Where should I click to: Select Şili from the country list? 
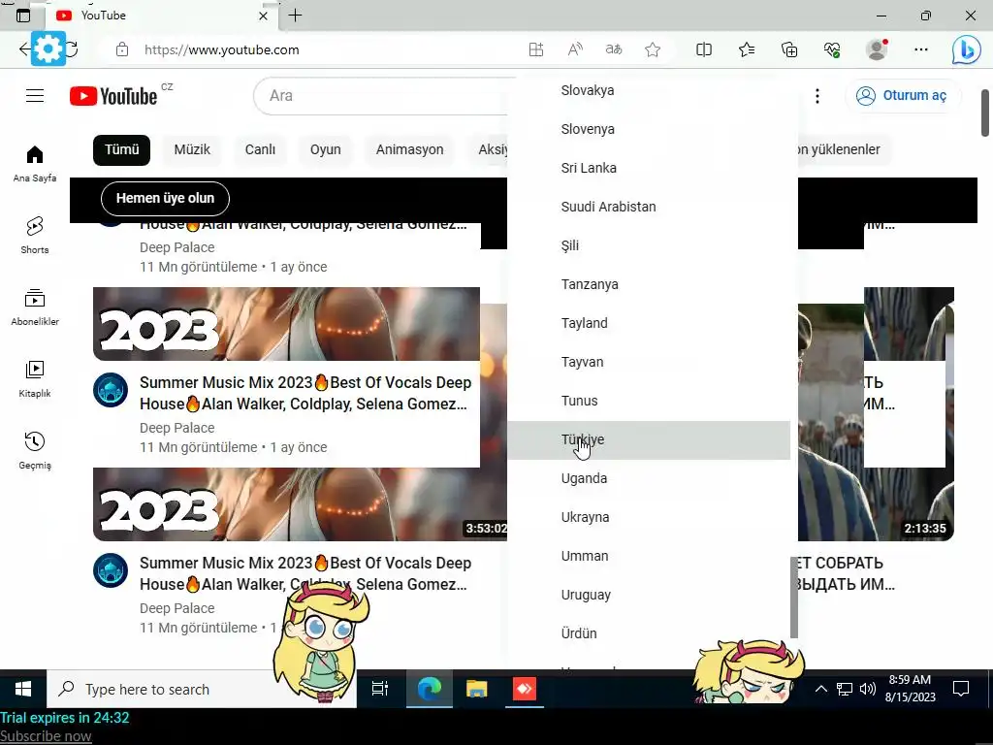click(649, 245)
